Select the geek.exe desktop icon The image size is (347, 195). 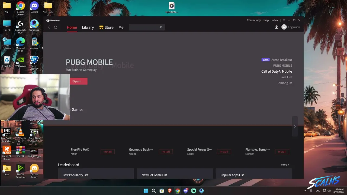click(x=34, y=44)
